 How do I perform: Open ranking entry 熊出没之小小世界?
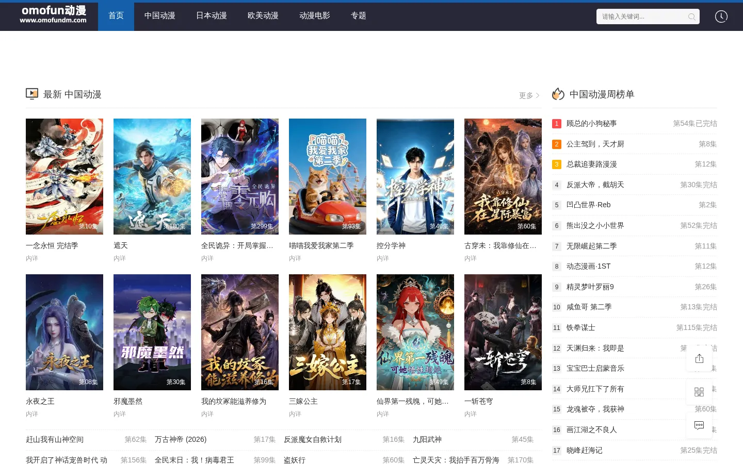click(595, 225)
